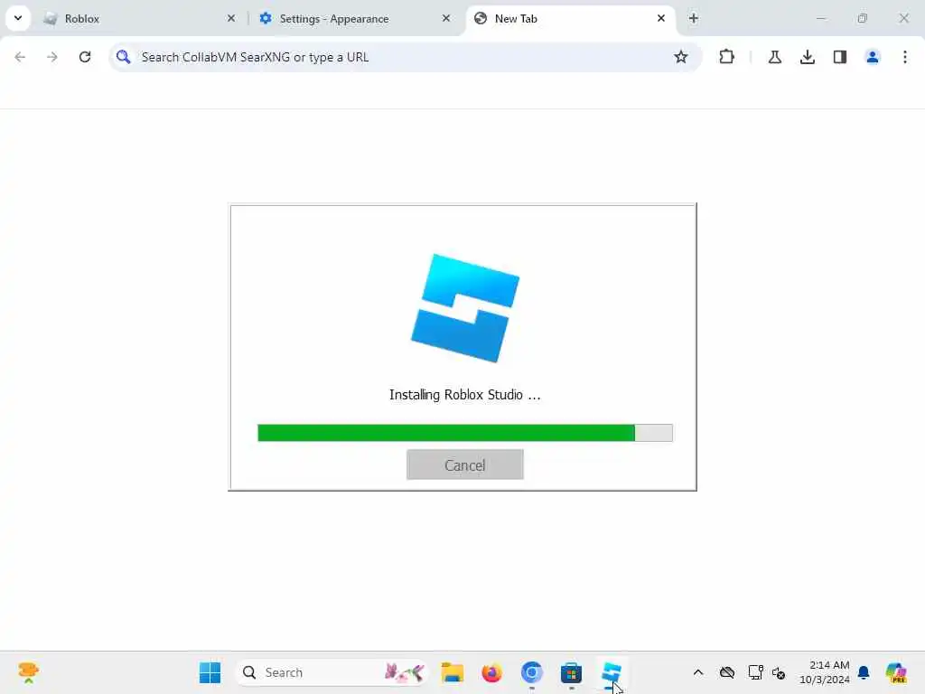Click the Roblox Studio taskbar icon
The image size is (925, 694).
tap(612, 672)
